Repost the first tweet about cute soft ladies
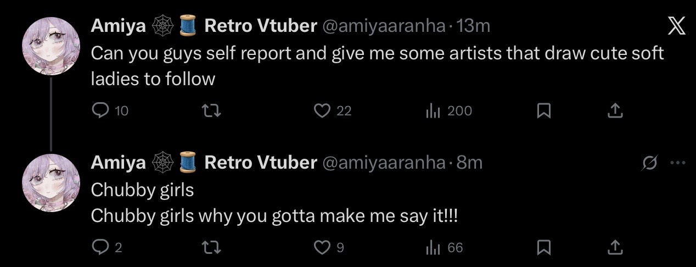The width and height of the screenshot is (696, 267). (x=212, y=111)
